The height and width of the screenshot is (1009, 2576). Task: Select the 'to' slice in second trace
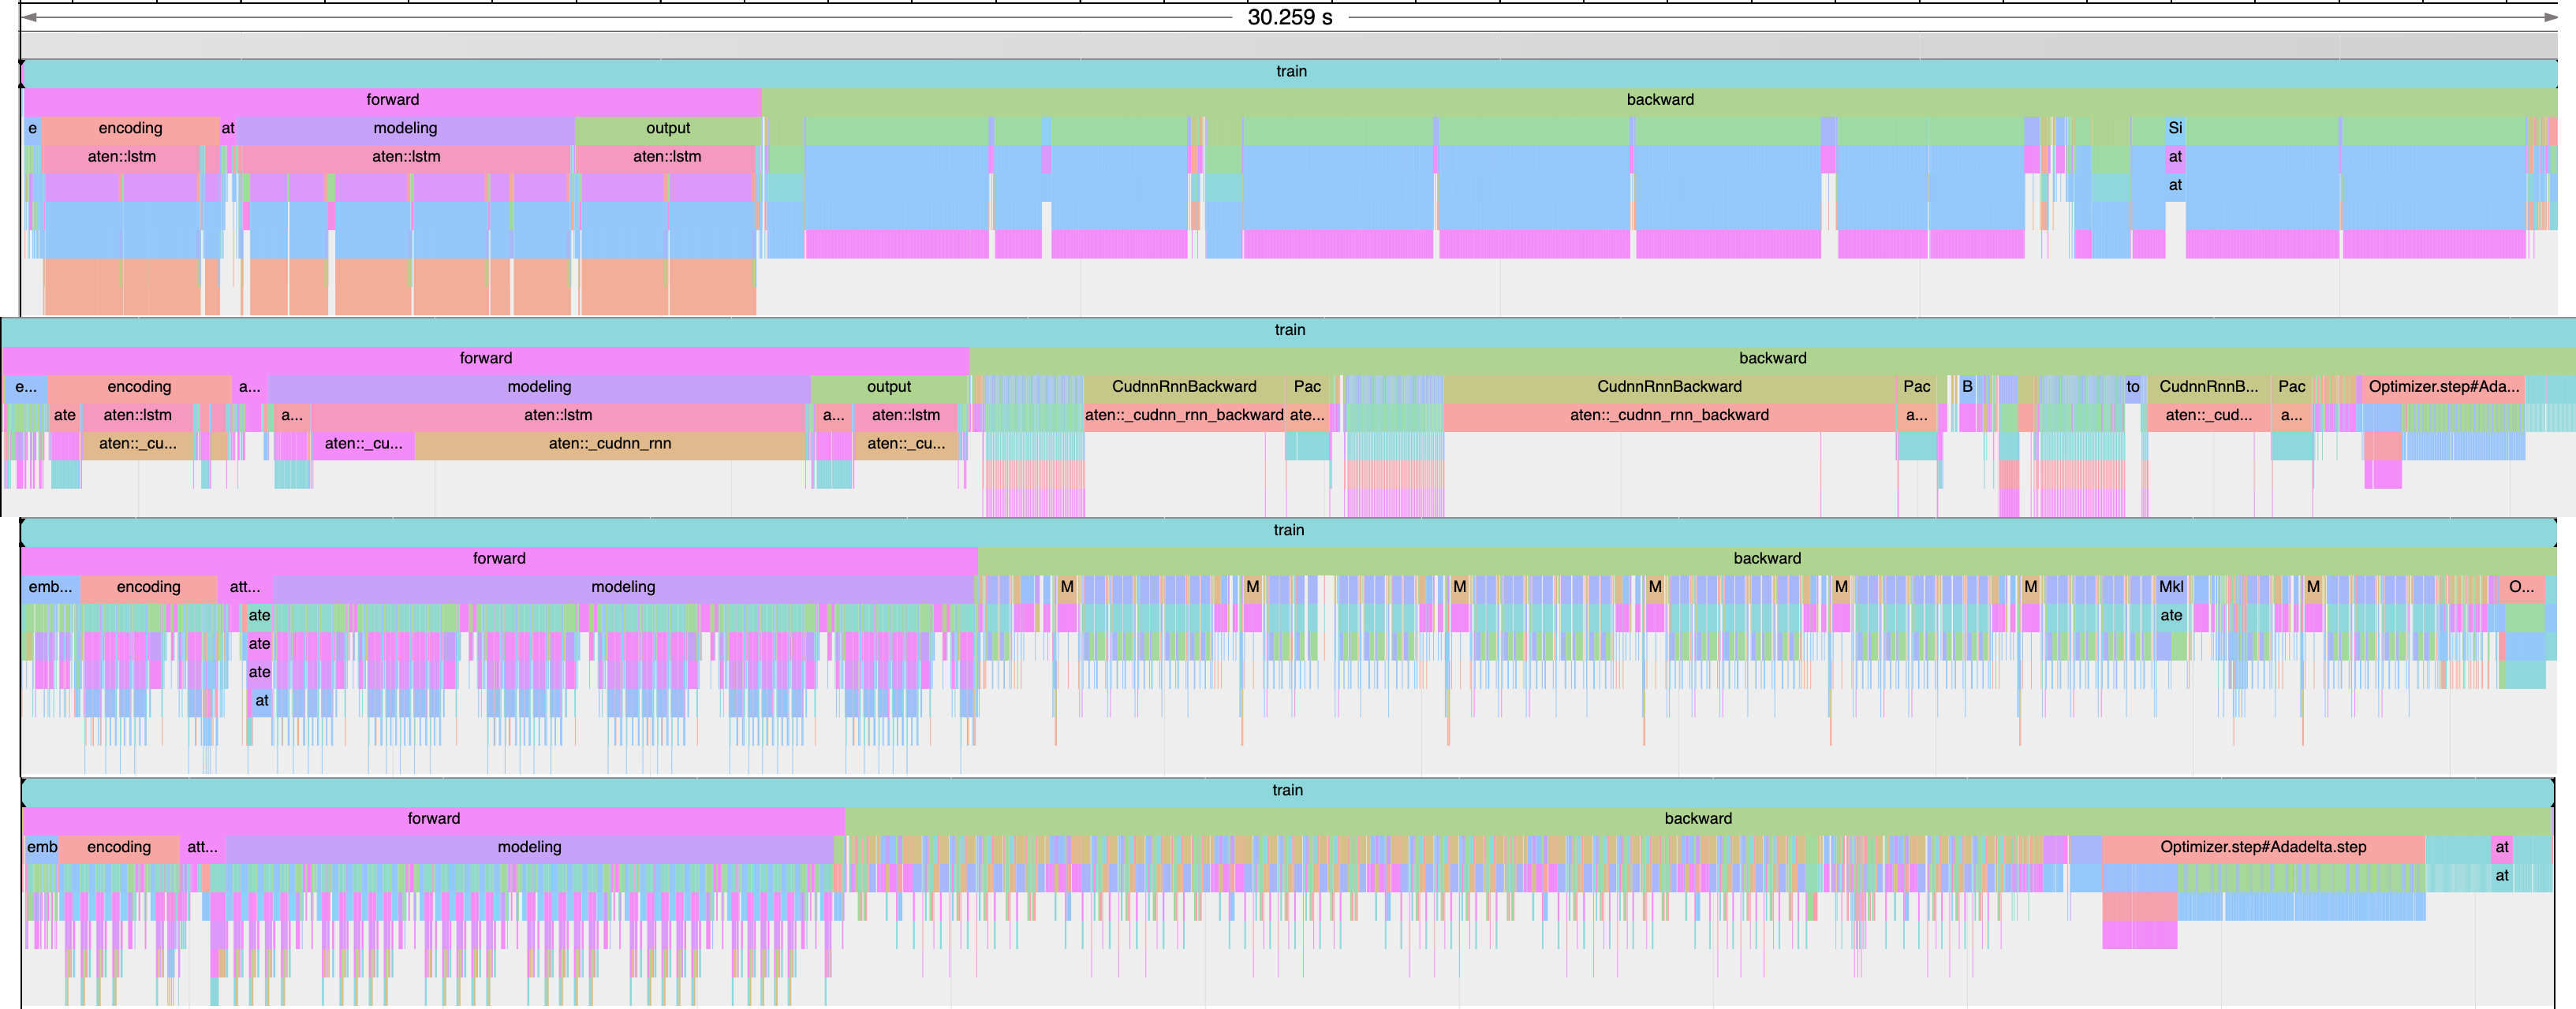pyautogui.click(x=2132, y=386)
